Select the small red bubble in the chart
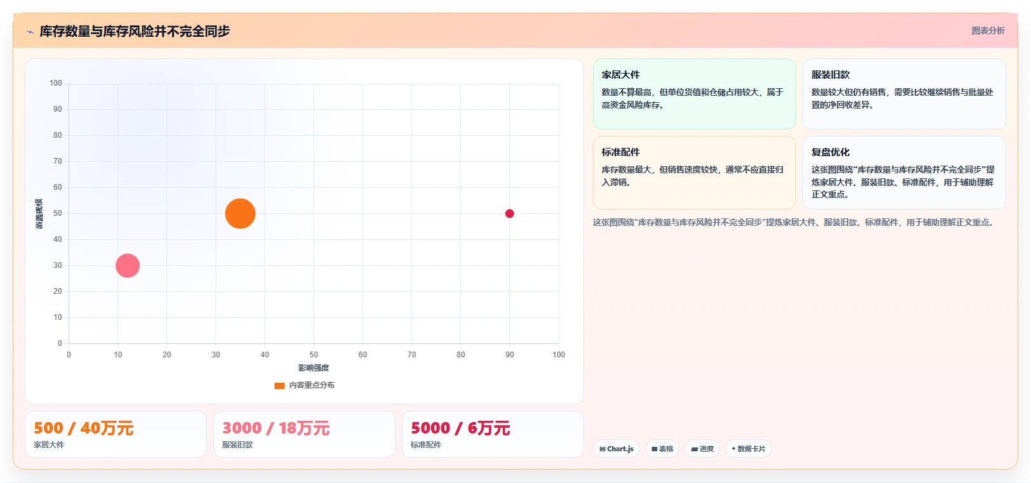Image resolution: width=1031 pixels, height=483 pixels. [x=509, y=213]
